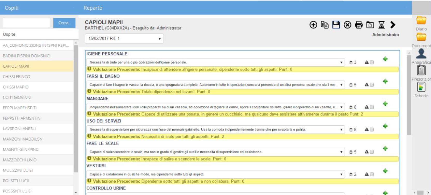Open the Schede sheet icon

[421, 87]
